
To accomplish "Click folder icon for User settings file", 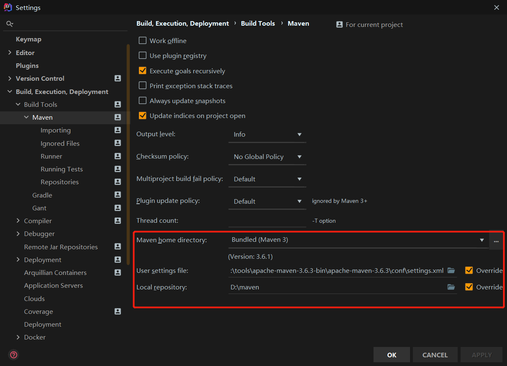I will click(x=451, y=270).
